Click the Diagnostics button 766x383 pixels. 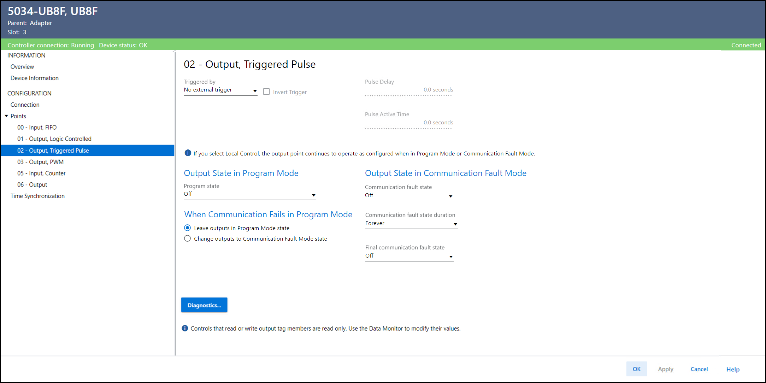coord(204,305)
